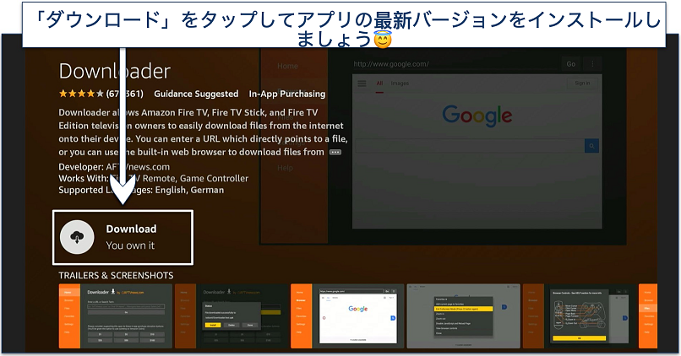Screen dimensions: 681x356
Task: Switch to the All tab on Google
Action: click(x=379, y=84)
